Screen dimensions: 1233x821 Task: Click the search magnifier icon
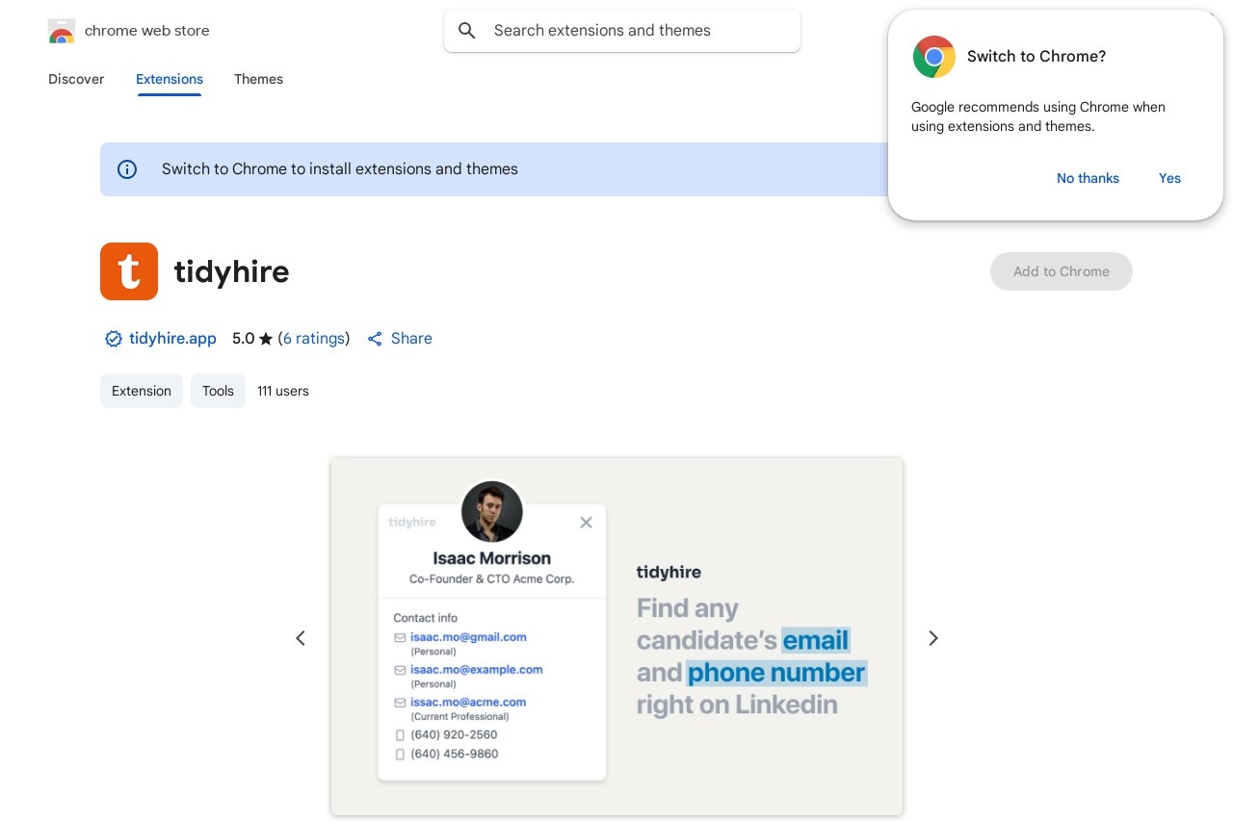point(467,31)
